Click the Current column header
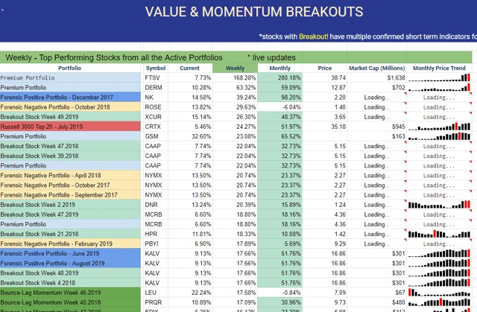The height and width of the screenshot is (312, 477). coord(189,68)
